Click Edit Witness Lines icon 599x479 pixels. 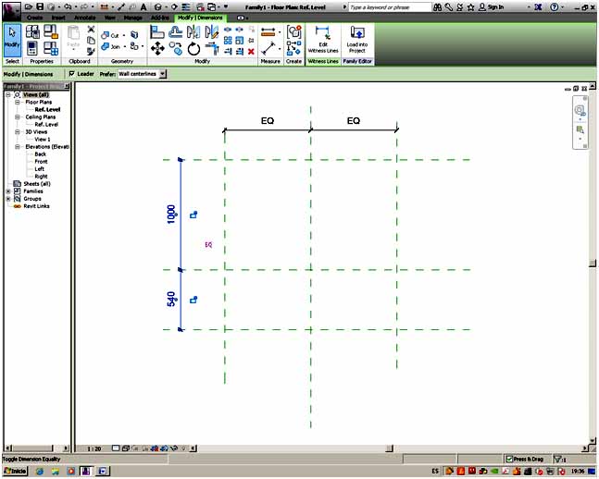click(x=322, y=39)
